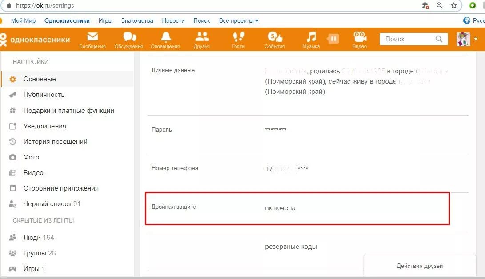Select Фото settings section
The width and height of the screenshot is (485, 279).
pos(68,157)
